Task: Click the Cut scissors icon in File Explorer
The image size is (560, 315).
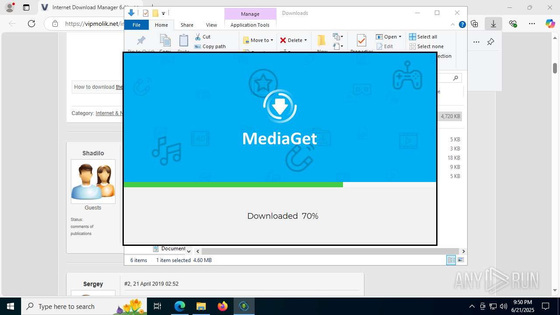Action: coord(198,37)
